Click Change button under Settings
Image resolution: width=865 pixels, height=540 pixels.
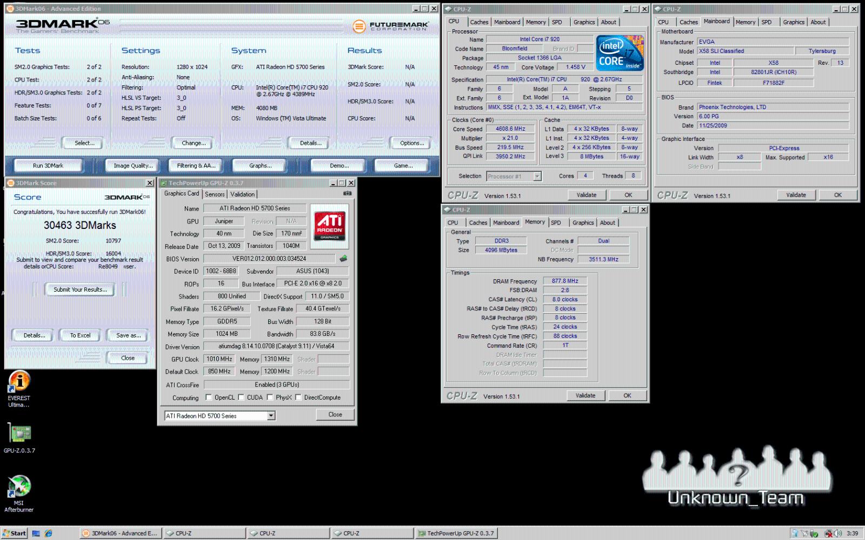[194, 143]
